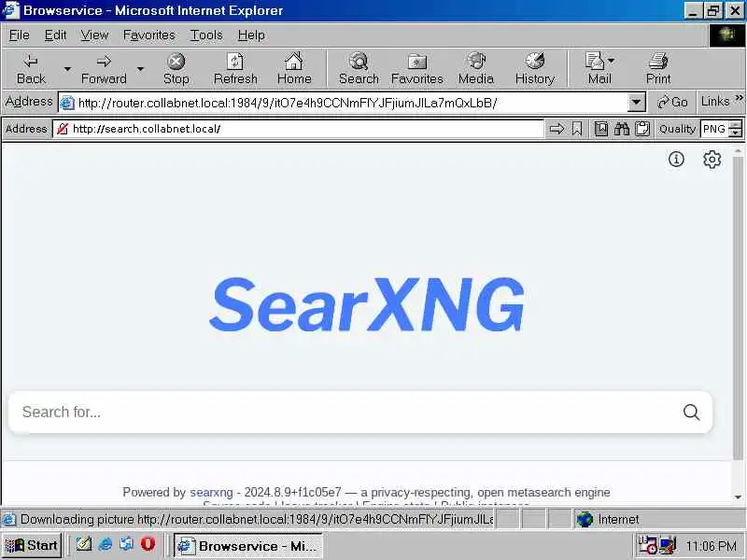The image size is (747, 560).
Task: Click the Browservice go arrow icon
Action: coord(557,129)
